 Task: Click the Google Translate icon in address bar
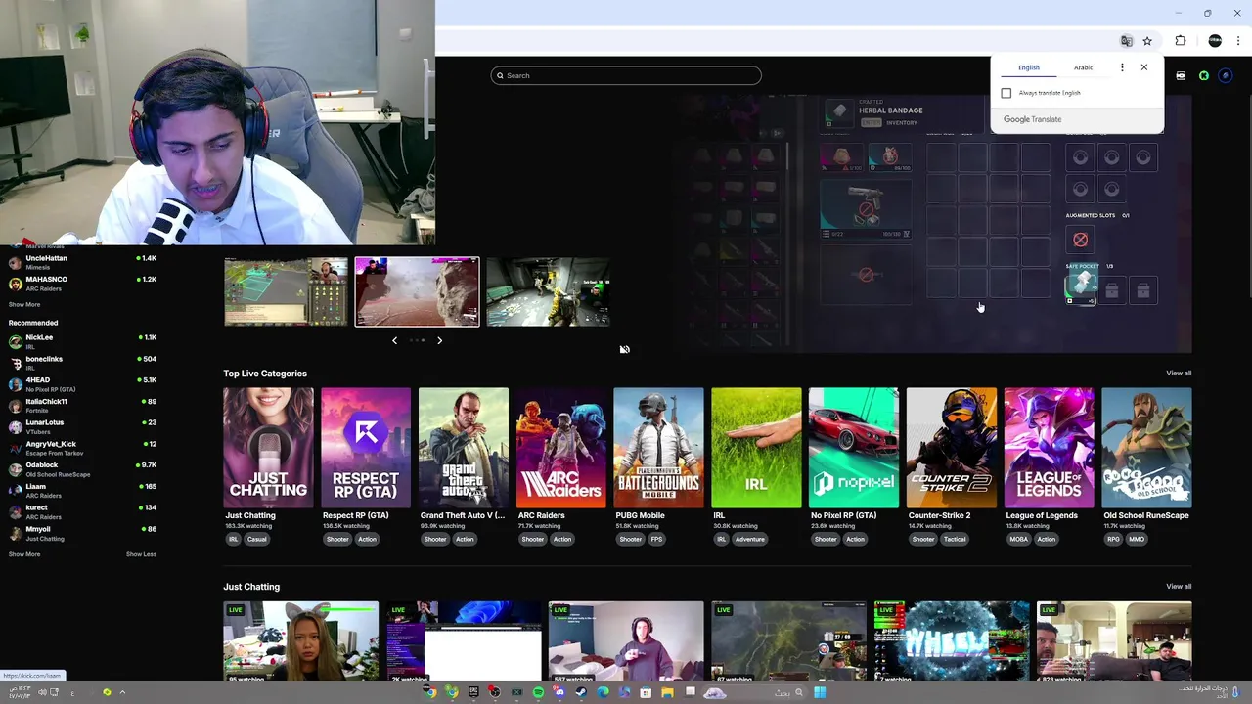1127,41
